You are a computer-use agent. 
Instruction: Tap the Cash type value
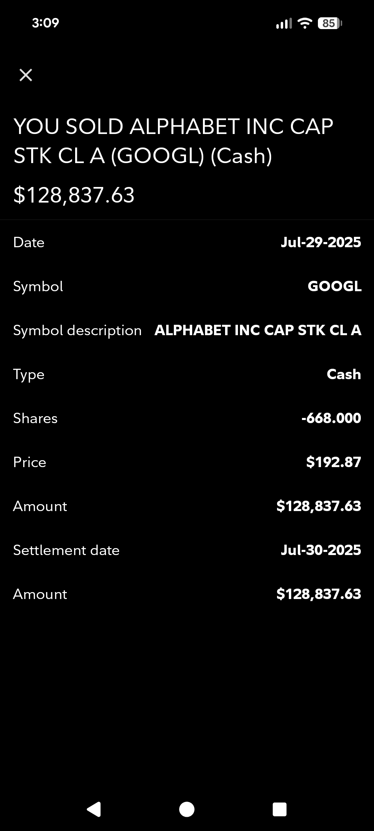[x=344, y=374]
